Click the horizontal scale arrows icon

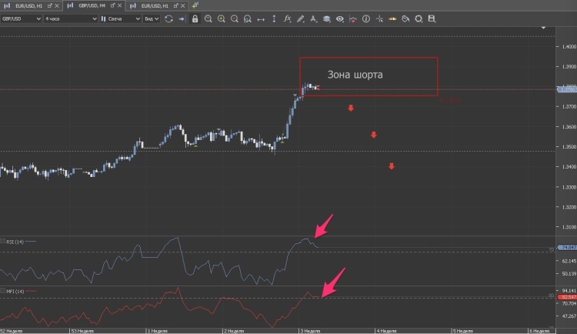click(261, 19)
